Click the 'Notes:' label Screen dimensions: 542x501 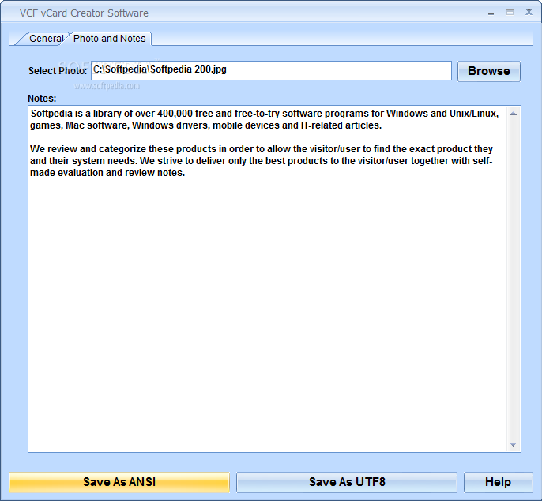pos(42,99)
